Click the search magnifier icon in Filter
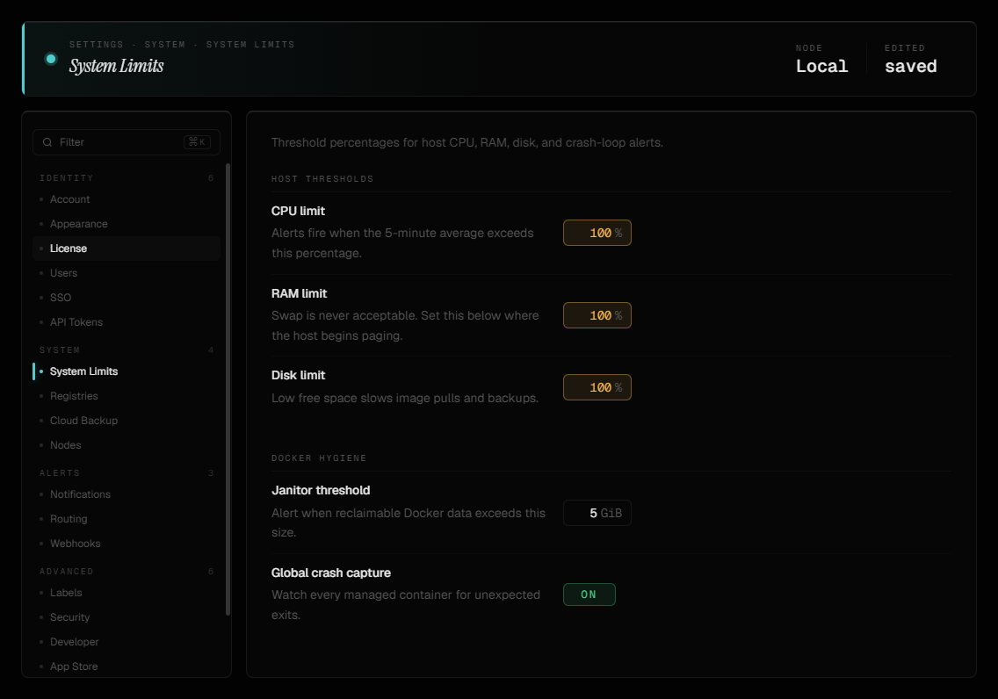The height and width of the screenshot is (699, 998). tap(47, 142)
